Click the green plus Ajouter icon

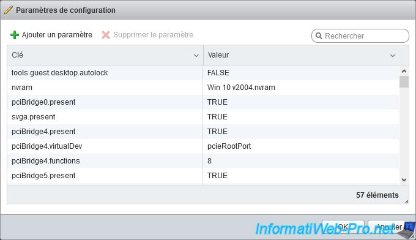click(x=15, y=35)
